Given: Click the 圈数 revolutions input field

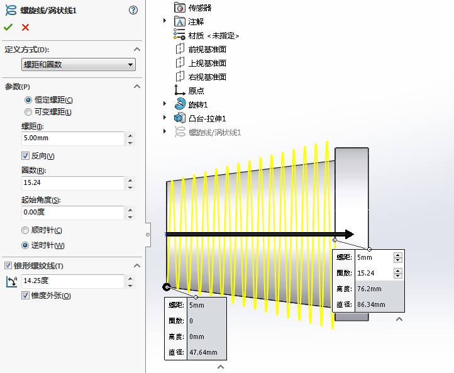Looking at the screenshot, I should (x=72, y=183).
